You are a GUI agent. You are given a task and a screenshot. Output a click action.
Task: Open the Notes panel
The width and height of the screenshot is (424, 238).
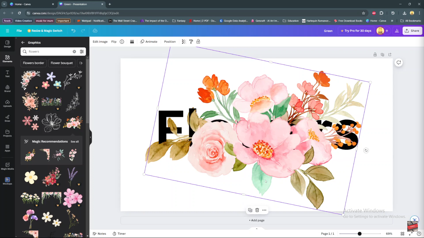point(99,234)
